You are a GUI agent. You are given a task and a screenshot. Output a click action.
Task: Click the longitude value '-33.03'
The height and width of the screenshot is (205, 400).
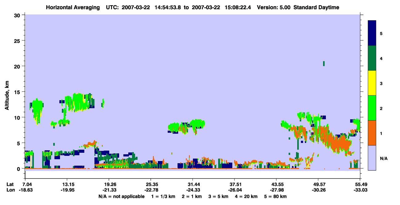(360, 190)
